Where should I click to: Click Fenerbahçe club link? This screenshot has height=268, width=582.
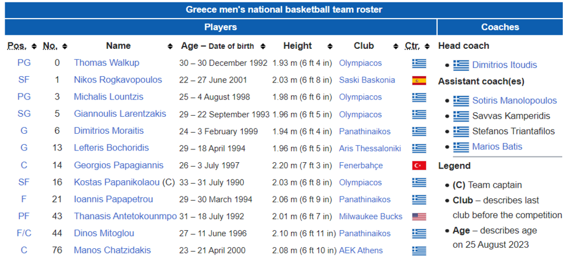click(361, 165)
